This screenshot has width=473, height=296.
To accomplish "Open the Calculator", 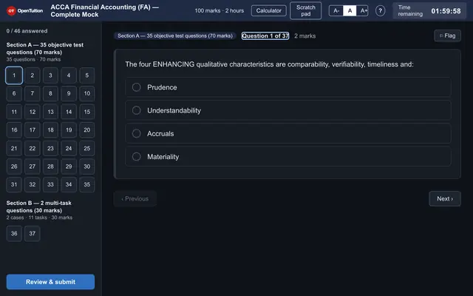I will [269, 10].
